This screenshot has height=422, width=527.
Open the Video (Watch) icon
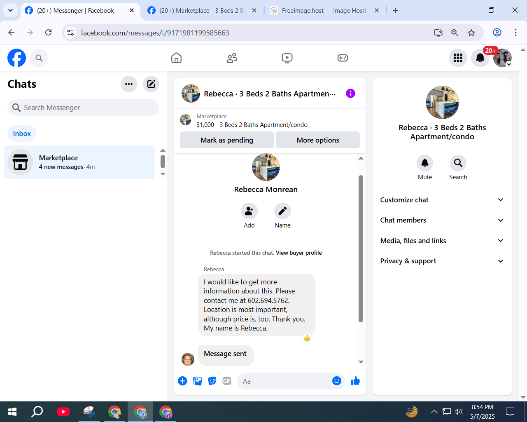(x=287, y=58)
